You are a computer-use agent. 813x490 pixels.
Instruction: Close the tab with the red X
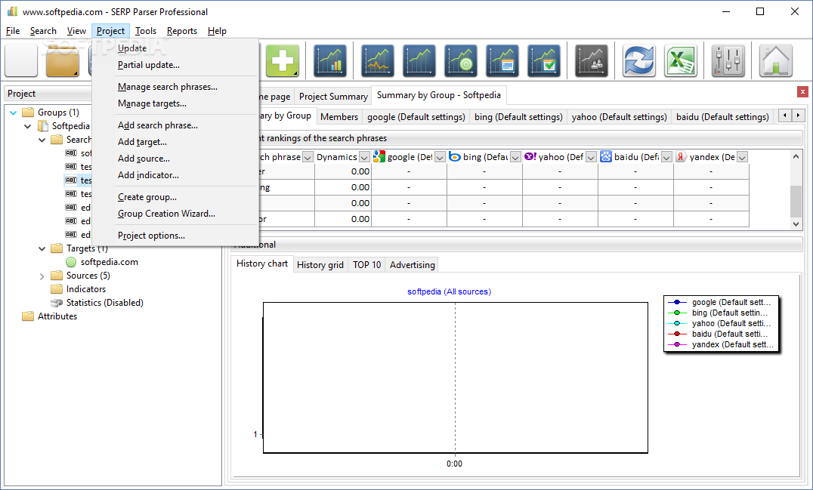802,91
